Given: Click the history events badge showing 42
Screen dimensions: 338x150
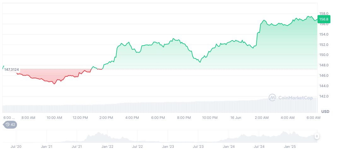Looking at the screenshot, I should tap(10, 125).
